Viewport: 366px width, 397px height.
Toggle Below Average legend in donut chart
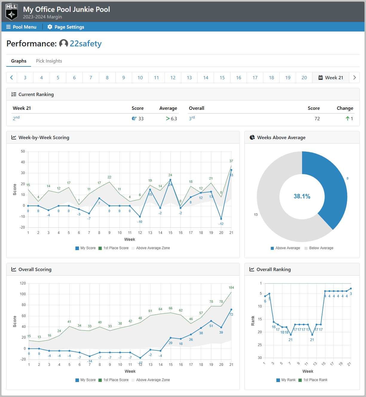[x=319, y=248]
